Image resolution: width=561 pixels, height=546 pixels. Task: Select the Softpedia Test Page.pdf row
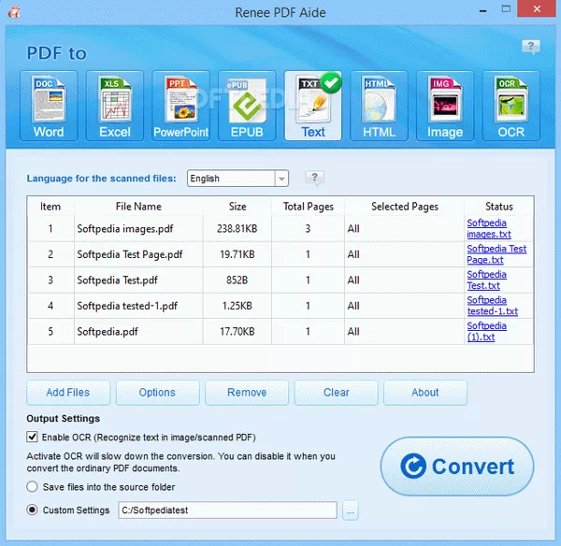pyautogui.click(x=280, y=254)
